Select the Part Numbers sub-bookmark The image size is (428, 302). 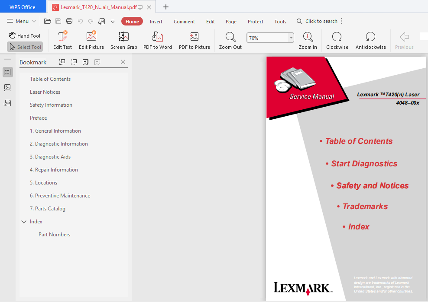[x=54, y=235]
